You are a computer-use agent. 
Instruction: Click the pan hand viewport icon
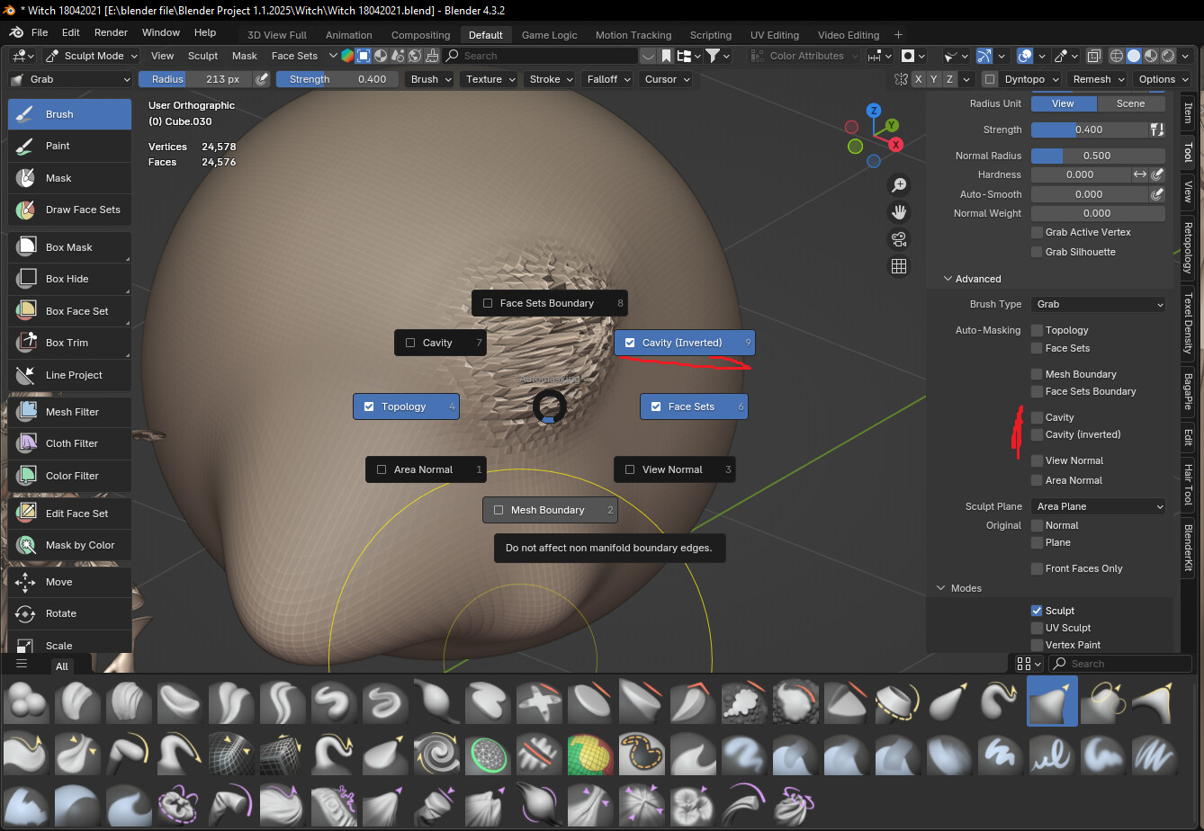[898, 212]
